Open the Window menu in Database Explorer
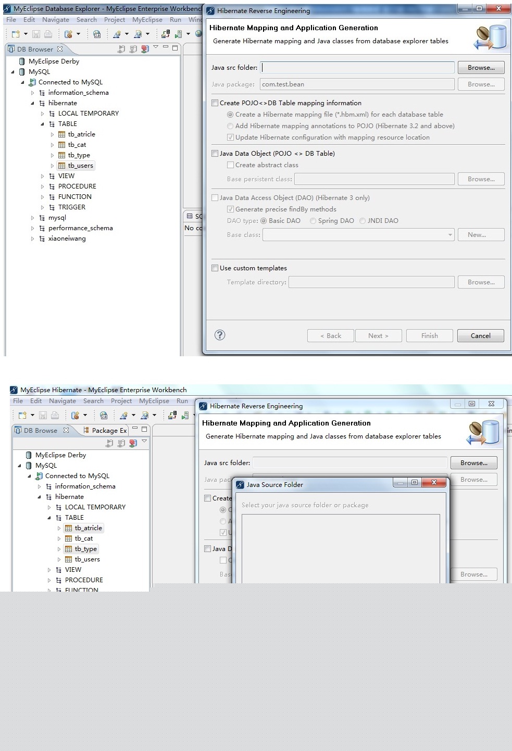The height and width of the screenshot is (751, 512). coord(195,20)
